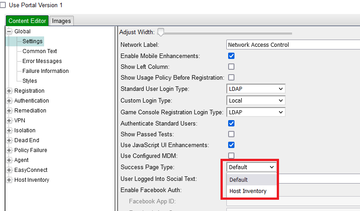Click the Network Label text field
This screenshot has height=211, width=360.
[x=292, y=45]
